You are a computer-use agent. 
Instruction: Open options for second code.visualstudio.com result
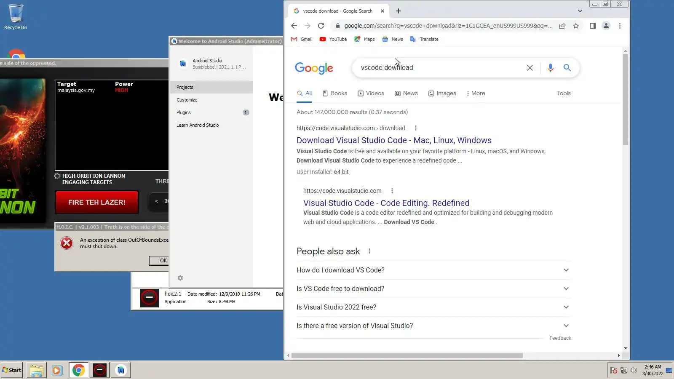[392, 191]
